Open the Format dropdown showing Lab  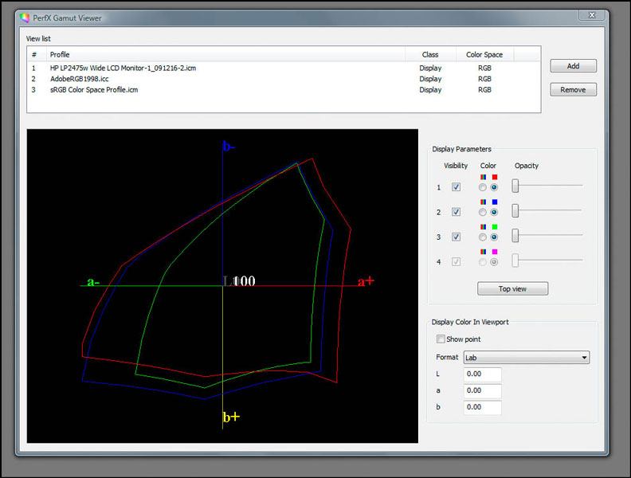(x=527, y=358)
